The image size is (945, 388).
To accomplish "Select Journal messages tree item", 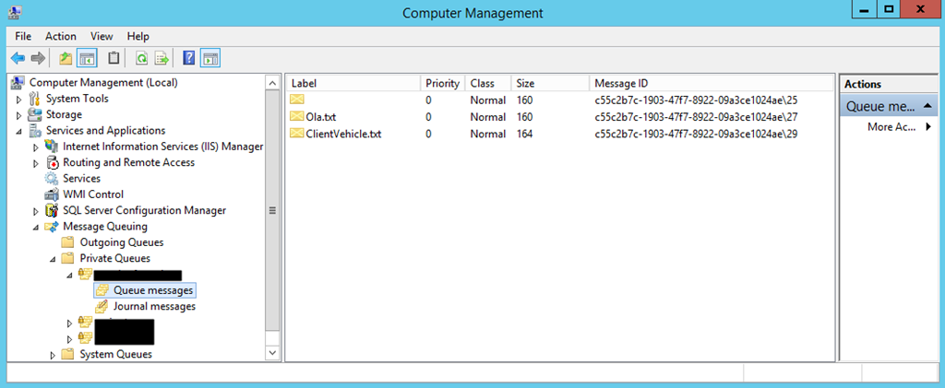I will (153, 306).
